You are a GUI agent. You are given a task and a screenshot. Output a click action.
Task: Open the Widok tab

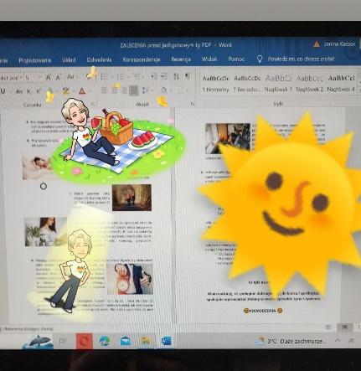209,59
